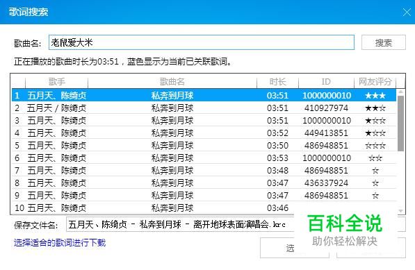Click the single star rating in row 8

(x=375, y=183)
